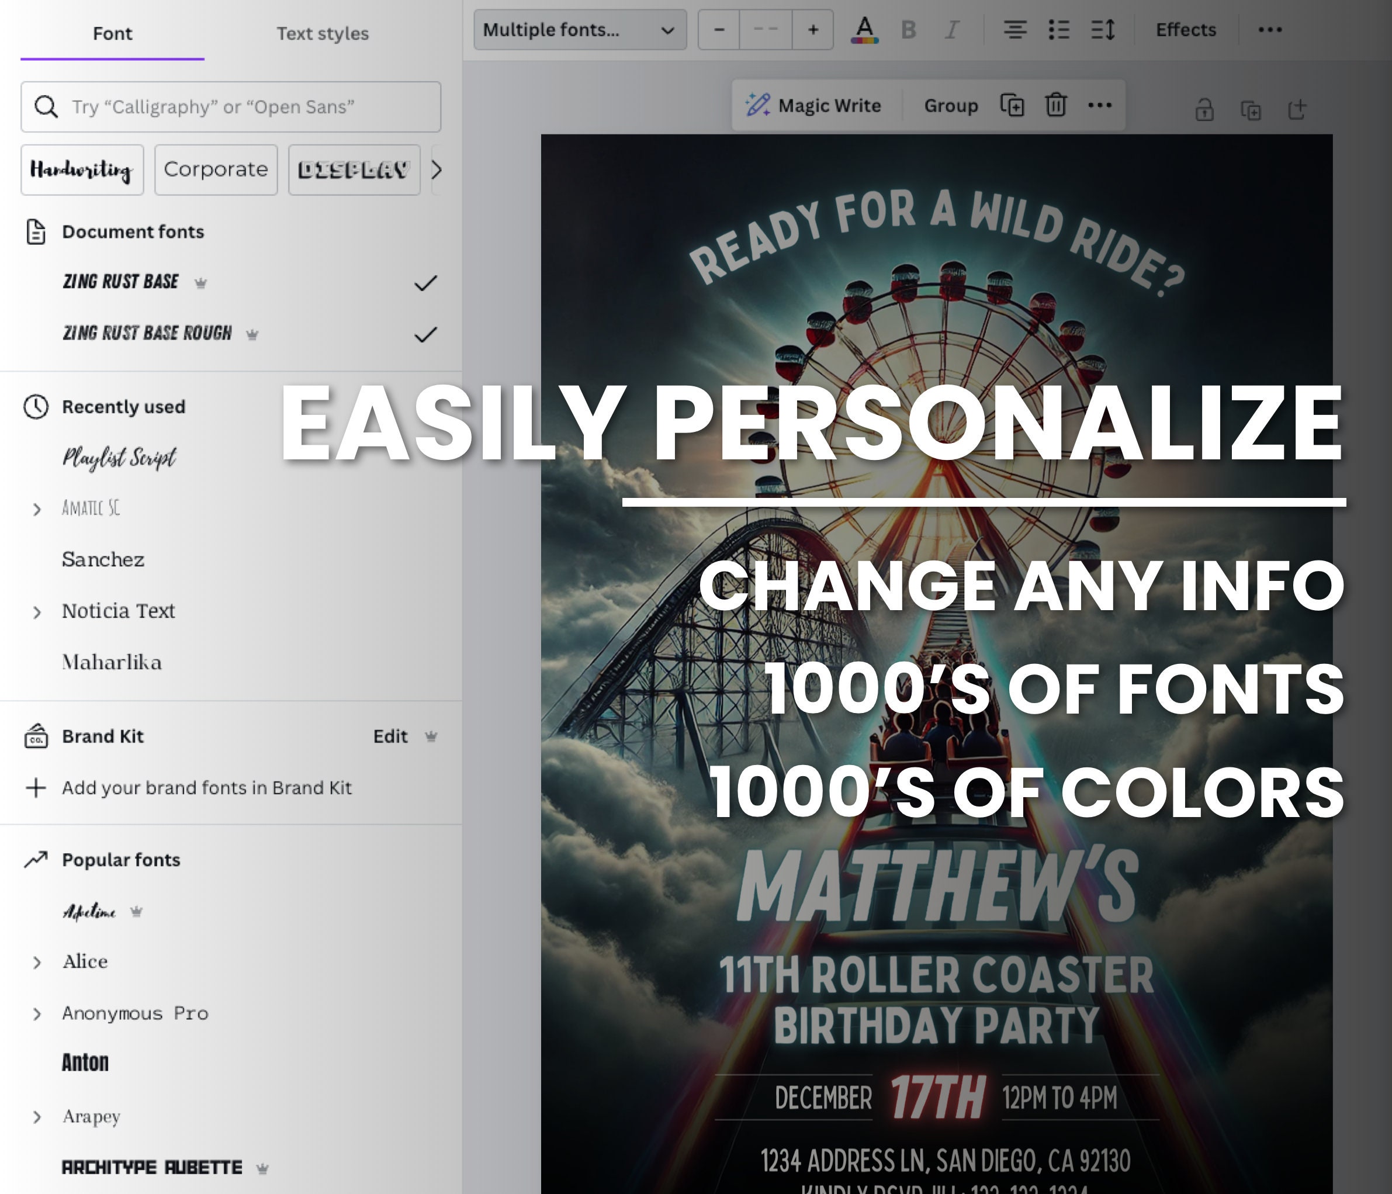
Task: Open the Multiple fonts dropdown
Action: tap(580, 30)
